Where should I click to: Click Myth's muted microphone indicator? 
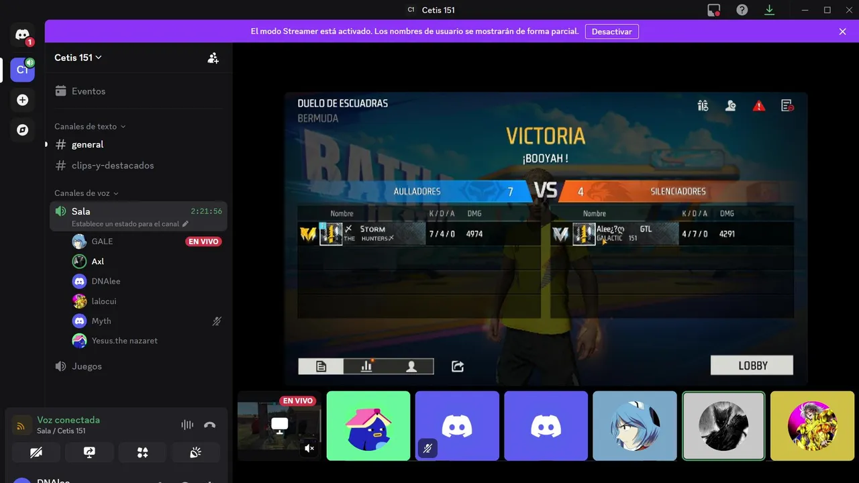click(x=217, y=321)
